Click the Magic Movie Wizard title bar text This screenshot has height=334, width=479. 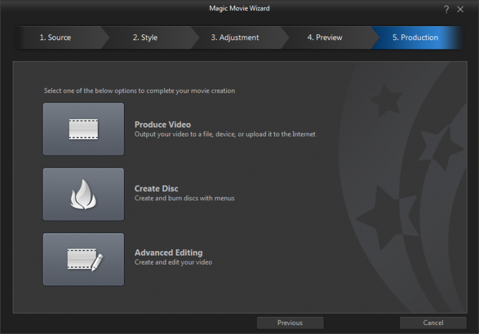[x=240, y=8]
